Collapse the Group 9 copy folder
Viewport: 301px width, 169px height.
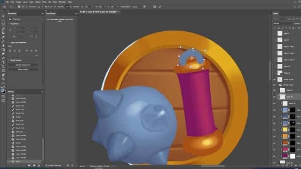click(x=278, y=85)
